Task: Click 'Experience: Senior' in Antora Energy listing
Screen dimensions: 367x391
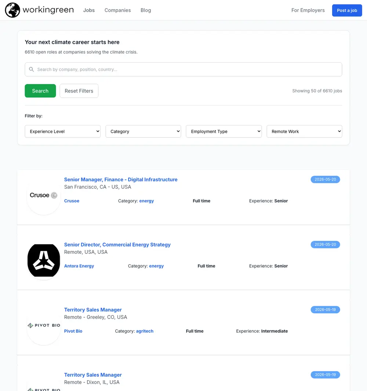Action: click(x=268, y=266)
